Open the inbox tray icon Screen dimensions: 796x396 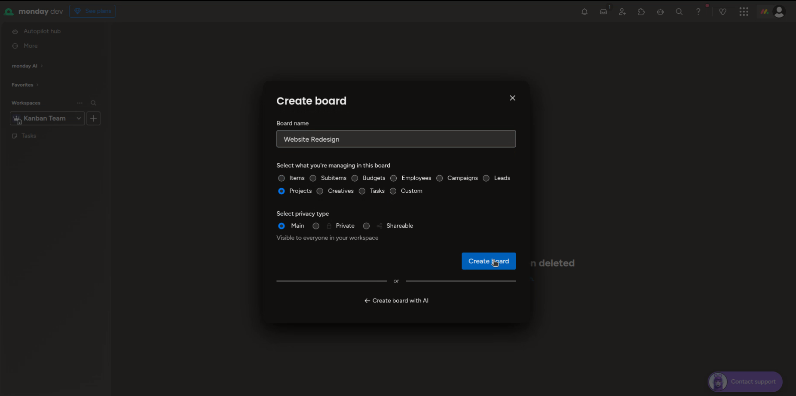[x=603, y=12]
